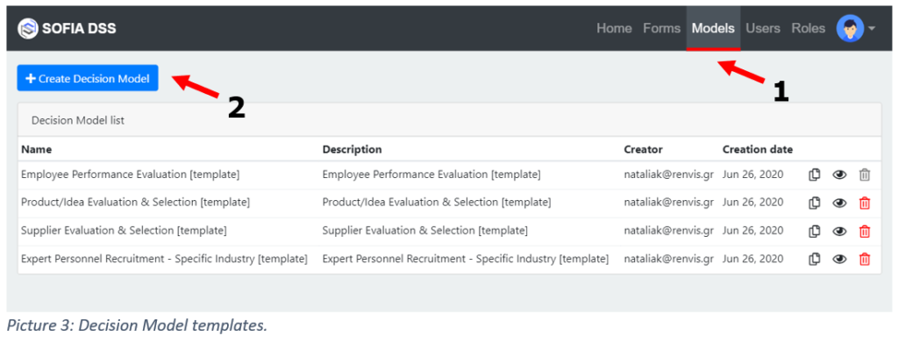Duplicate the Expert Personnel Recruitment model
898x343 pixels.
[x=815, y=260]
